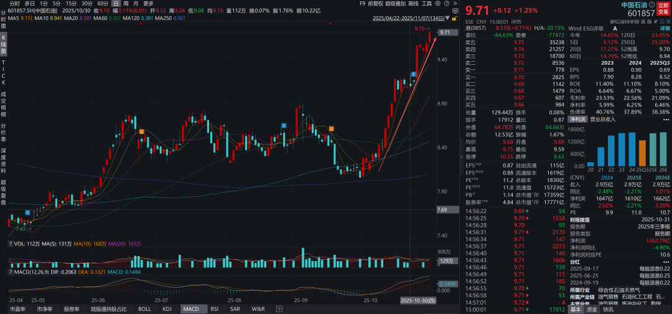
Task: Select the W&R indicator tab
Action: (x=258, y=309)
